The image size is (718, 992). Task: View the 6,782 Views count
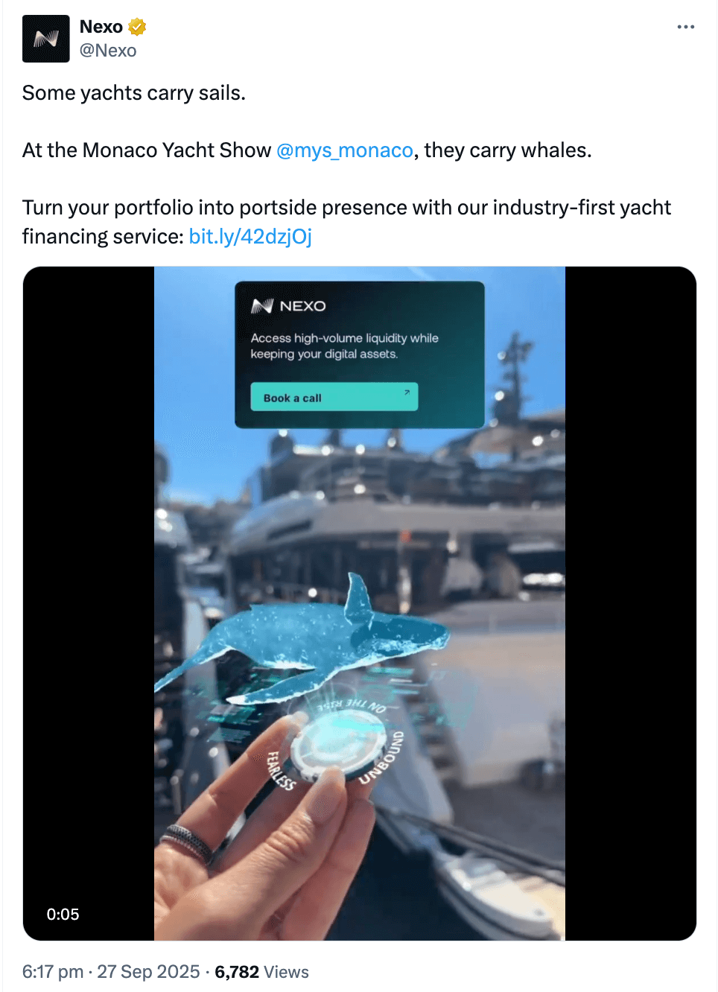tap(261, 972)
